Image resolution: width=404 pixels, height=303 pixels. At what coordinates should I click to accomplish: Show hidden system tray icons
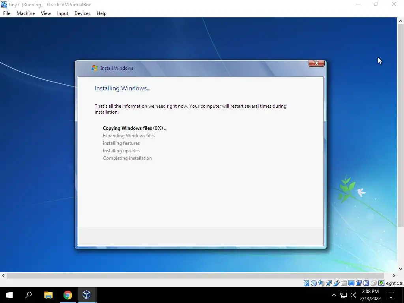click(334, 295)
